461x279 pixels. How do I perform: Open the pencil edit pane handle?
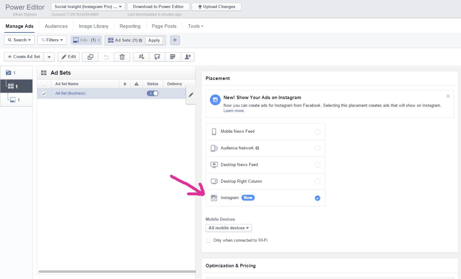pyautogui.click(x=191, y=95)
